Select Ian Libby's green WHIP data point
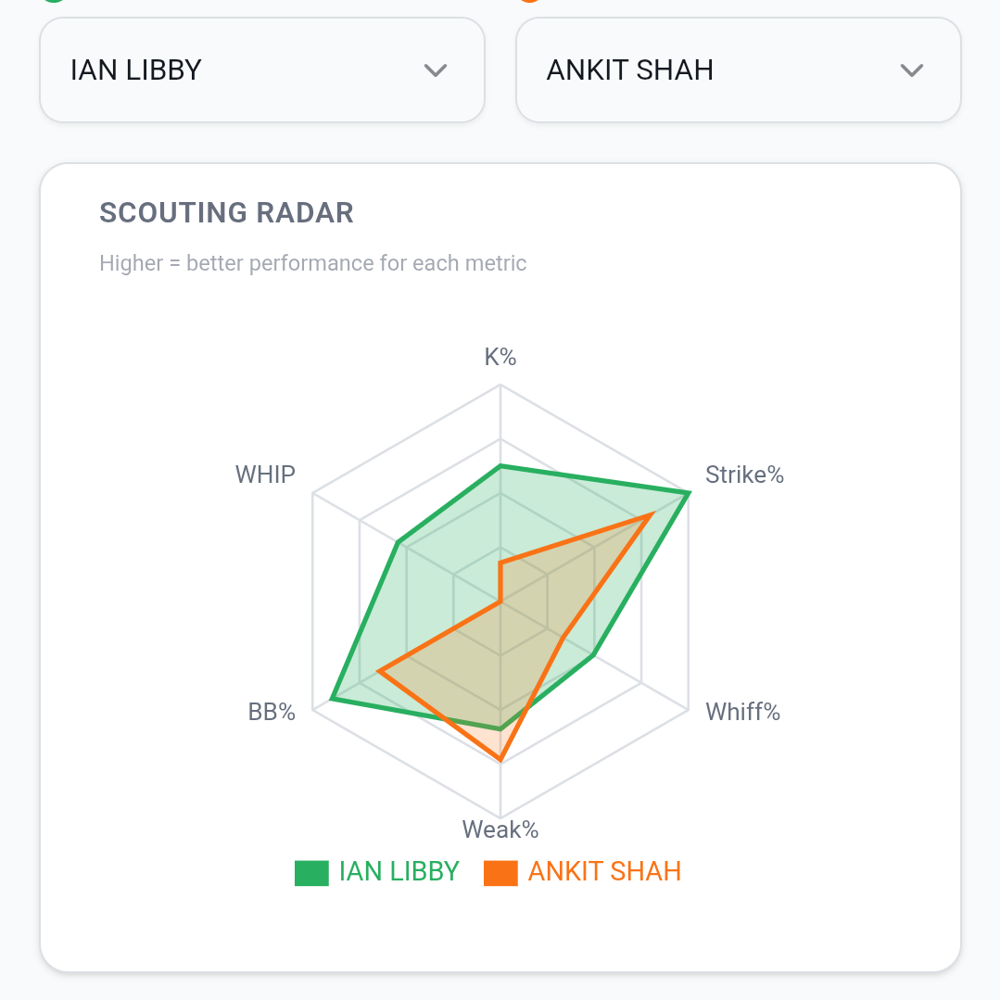This screenshot has height=1000, width=1000. (399, 543)
